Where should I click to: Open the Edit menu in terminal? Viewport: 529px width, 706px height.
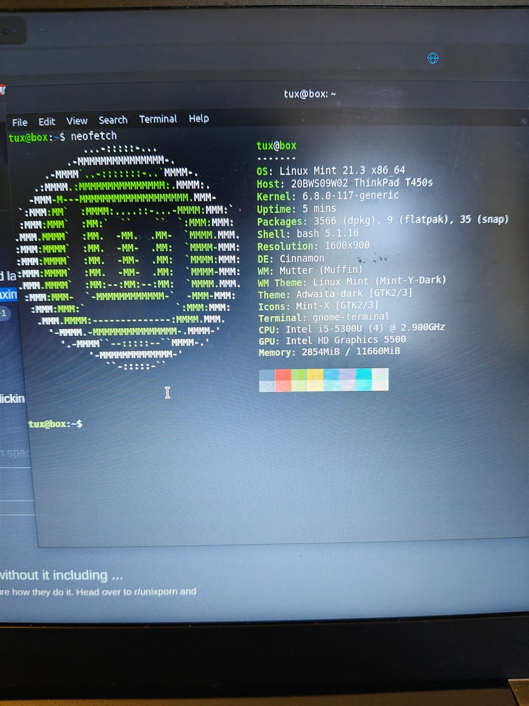tap(47, 122)
